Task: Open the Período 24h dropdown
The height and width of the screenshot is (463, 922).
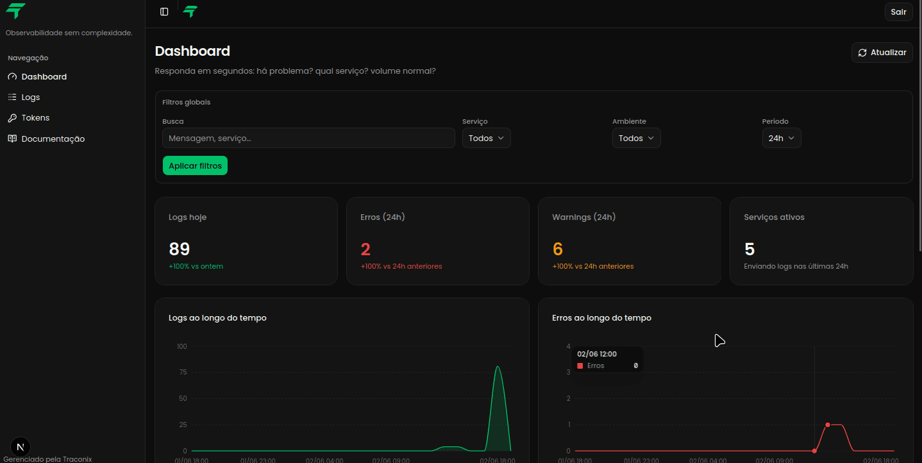Action: coord(781,138)
